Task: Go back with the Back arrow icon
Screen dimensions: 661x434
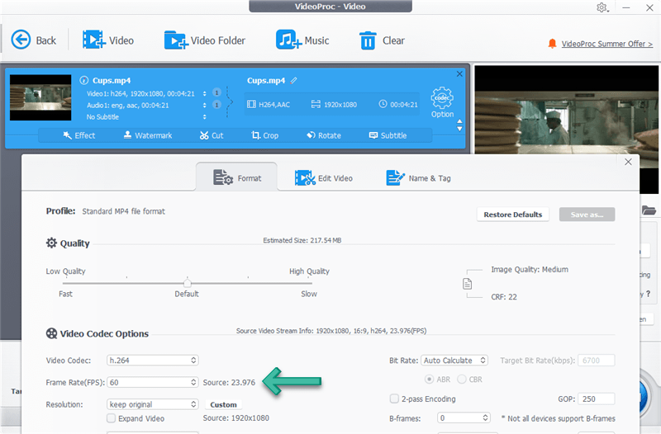Action: click(x=21, y=40)
